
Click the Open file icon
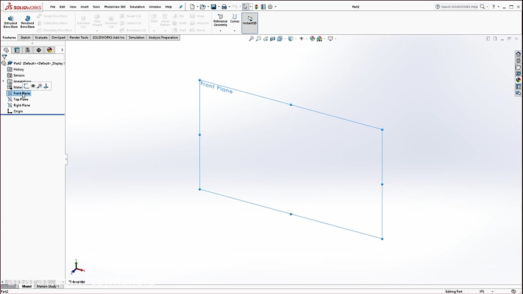click(202, 6)
